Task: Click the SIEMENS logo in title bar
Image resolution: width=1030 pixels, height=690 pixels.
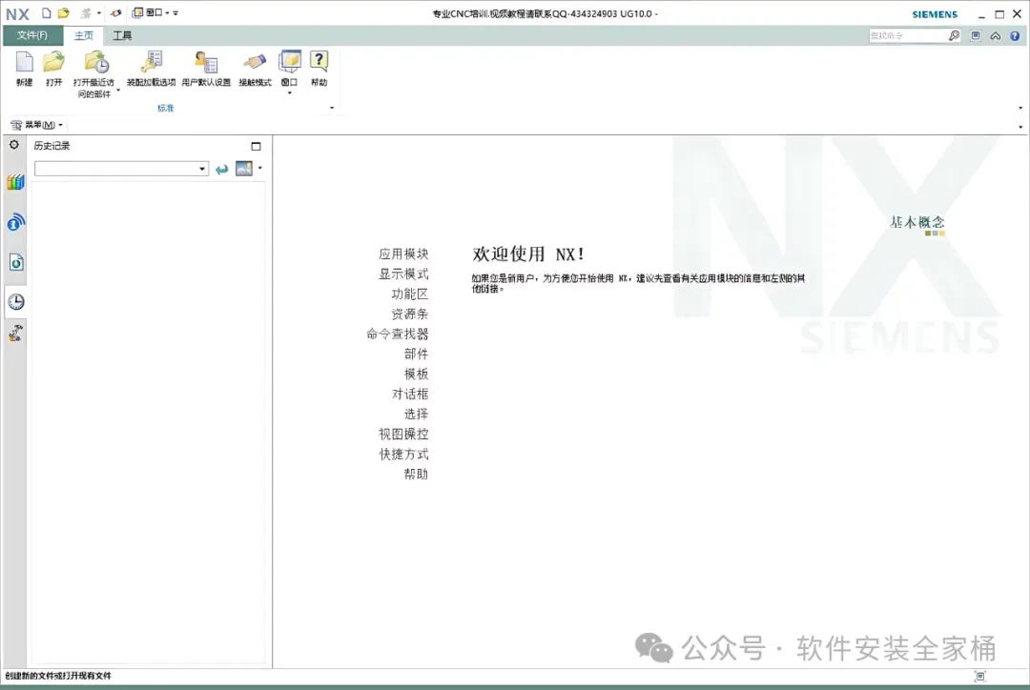Action: coord(935,13)
